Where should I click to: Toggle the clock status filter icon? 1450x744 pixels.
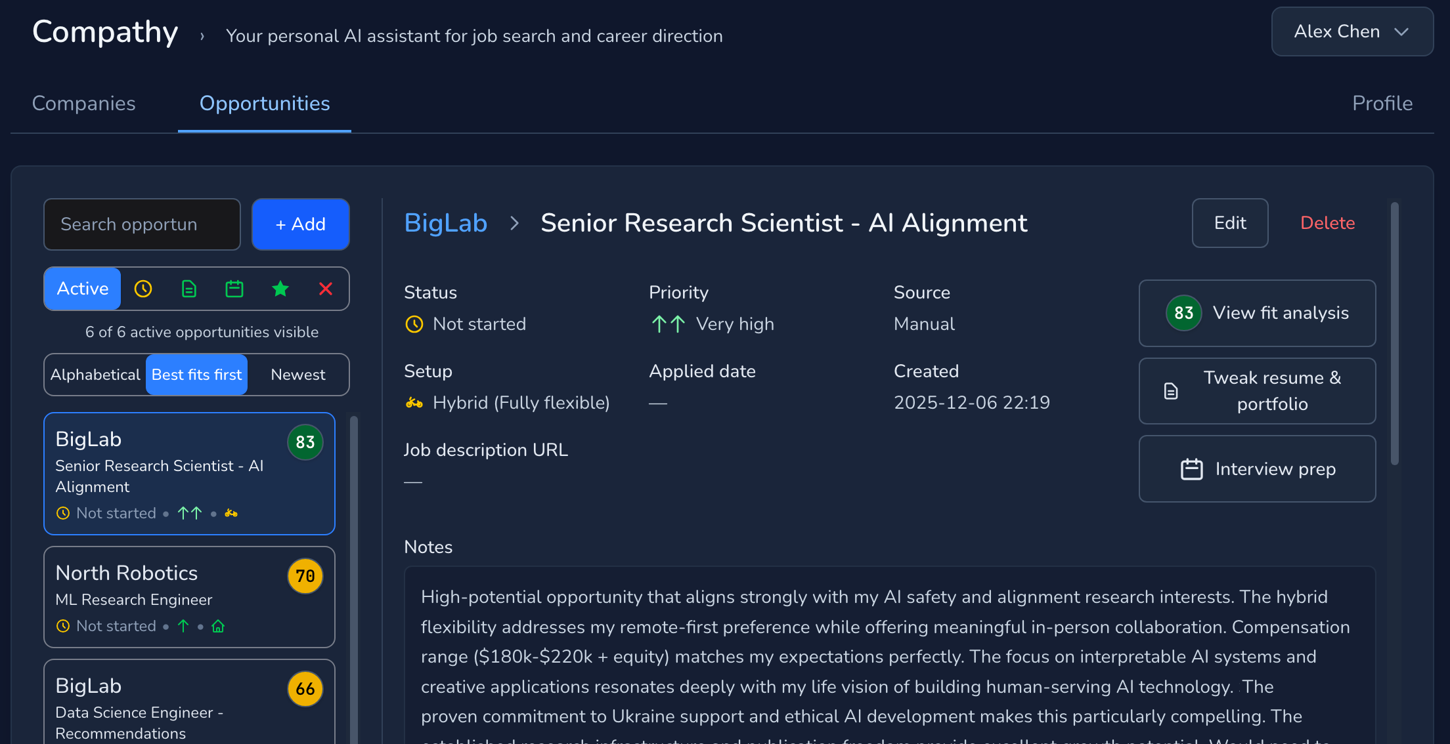(x=143, y=289)
